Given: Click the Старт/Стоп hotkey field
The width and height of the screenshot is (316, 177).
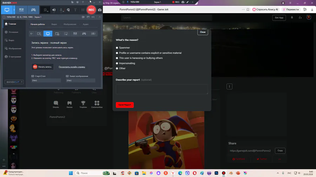Looking at the screenshot, I should click(x=46, y=80).
